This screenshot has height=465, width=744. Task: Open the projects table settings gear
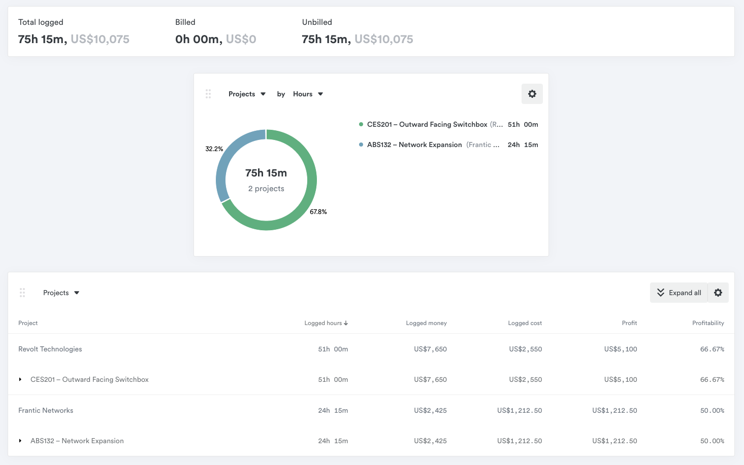click(718, 293)
